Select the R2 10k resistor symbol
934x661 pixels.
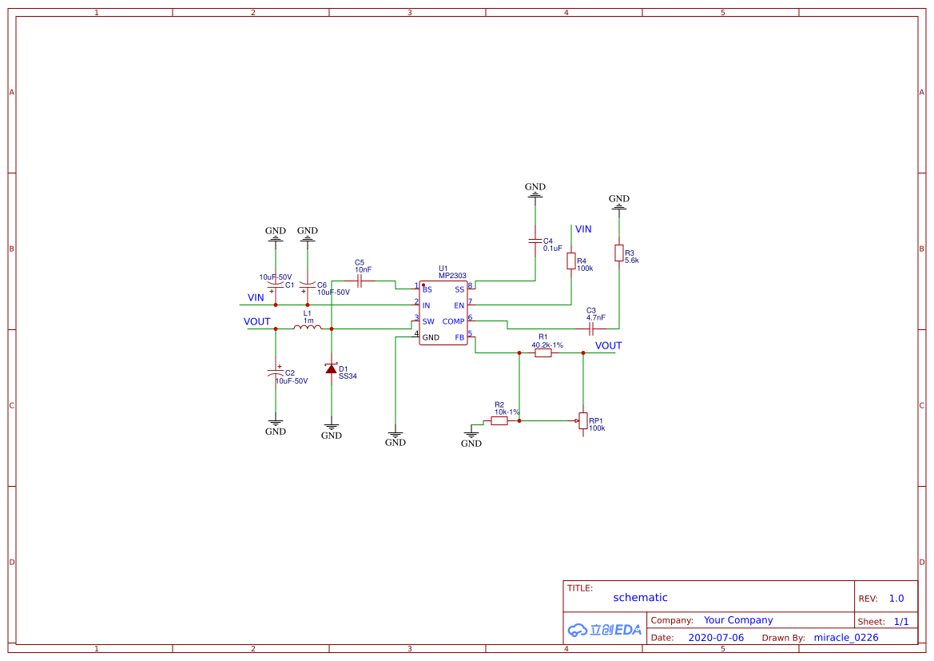click(499, 420)
